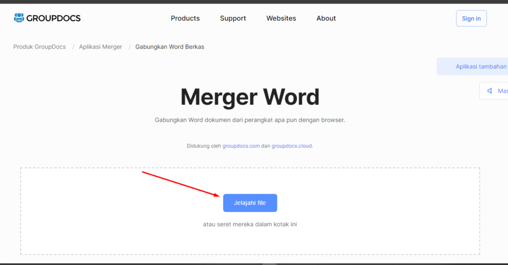This screenshot has width=508, height=265.
Task: Open the groupdocs.cloud link
Action: click(292, 146)
